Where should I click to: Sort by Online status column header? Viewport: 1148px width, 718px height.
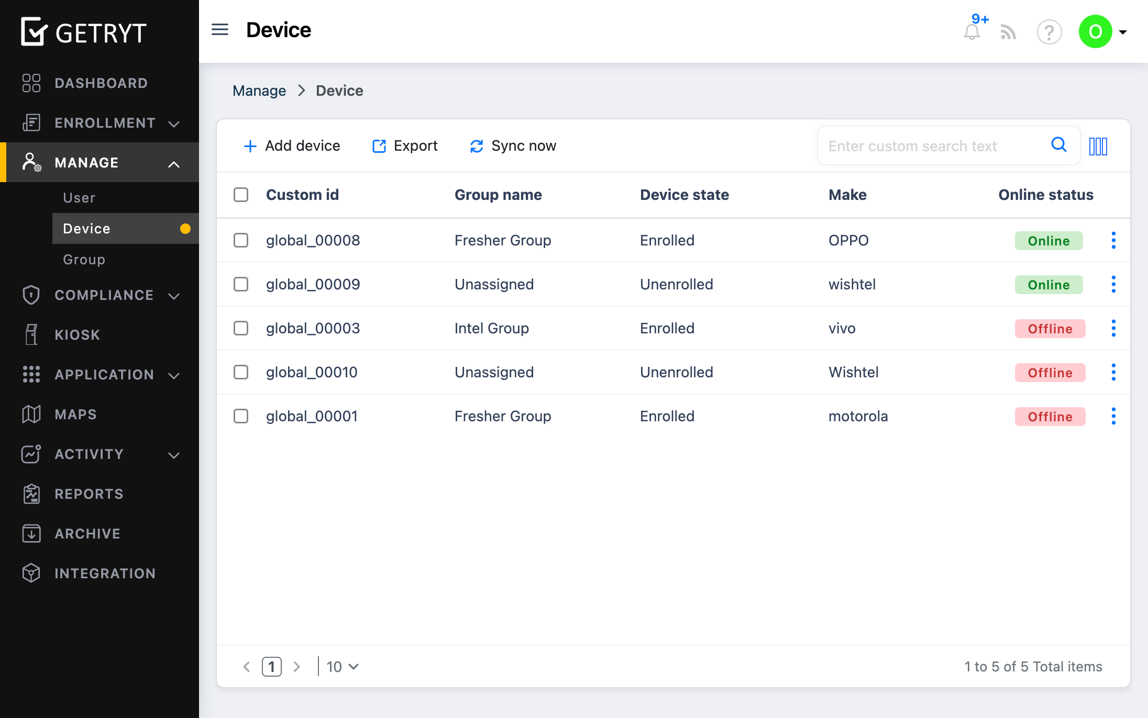[x=1046, y=195]
